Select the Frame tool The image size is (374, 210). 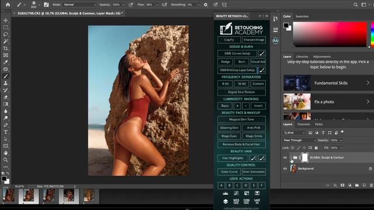click(6, 55)
